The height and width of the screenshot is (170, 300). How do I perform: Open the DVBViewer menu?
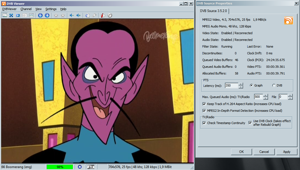[9, 9]
